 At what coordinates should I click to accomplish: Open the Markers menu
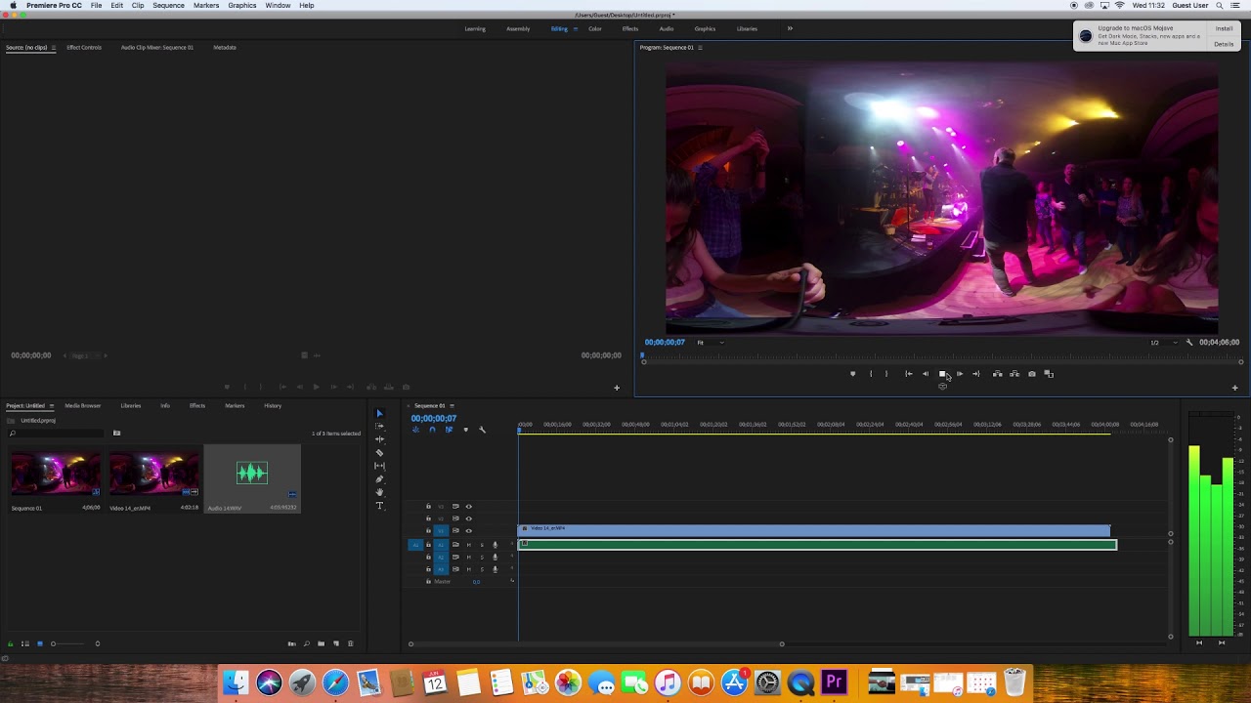[206, 6]
